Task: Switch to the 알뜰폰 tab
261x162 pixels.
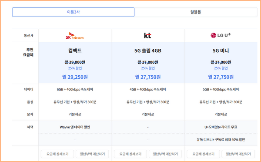Action: point(196,12)
